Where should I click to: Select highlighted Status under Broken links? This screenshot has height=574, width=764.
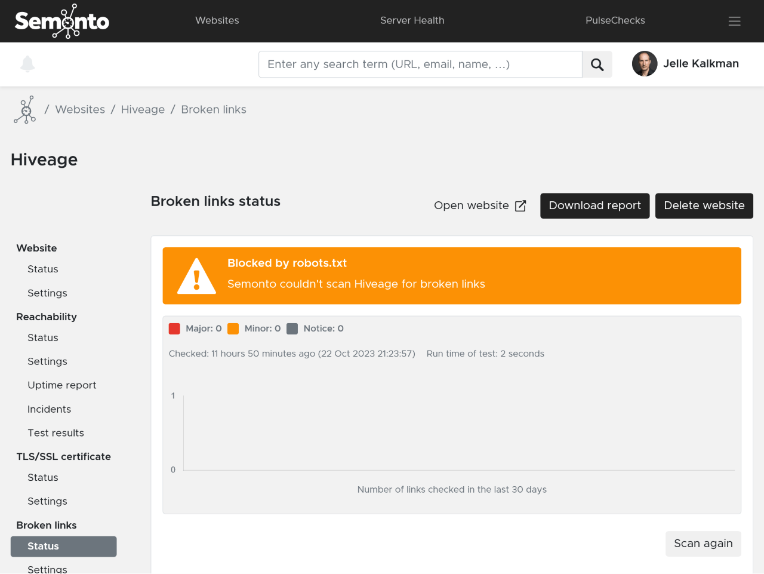pyautogui.click(x=64, y=547)
